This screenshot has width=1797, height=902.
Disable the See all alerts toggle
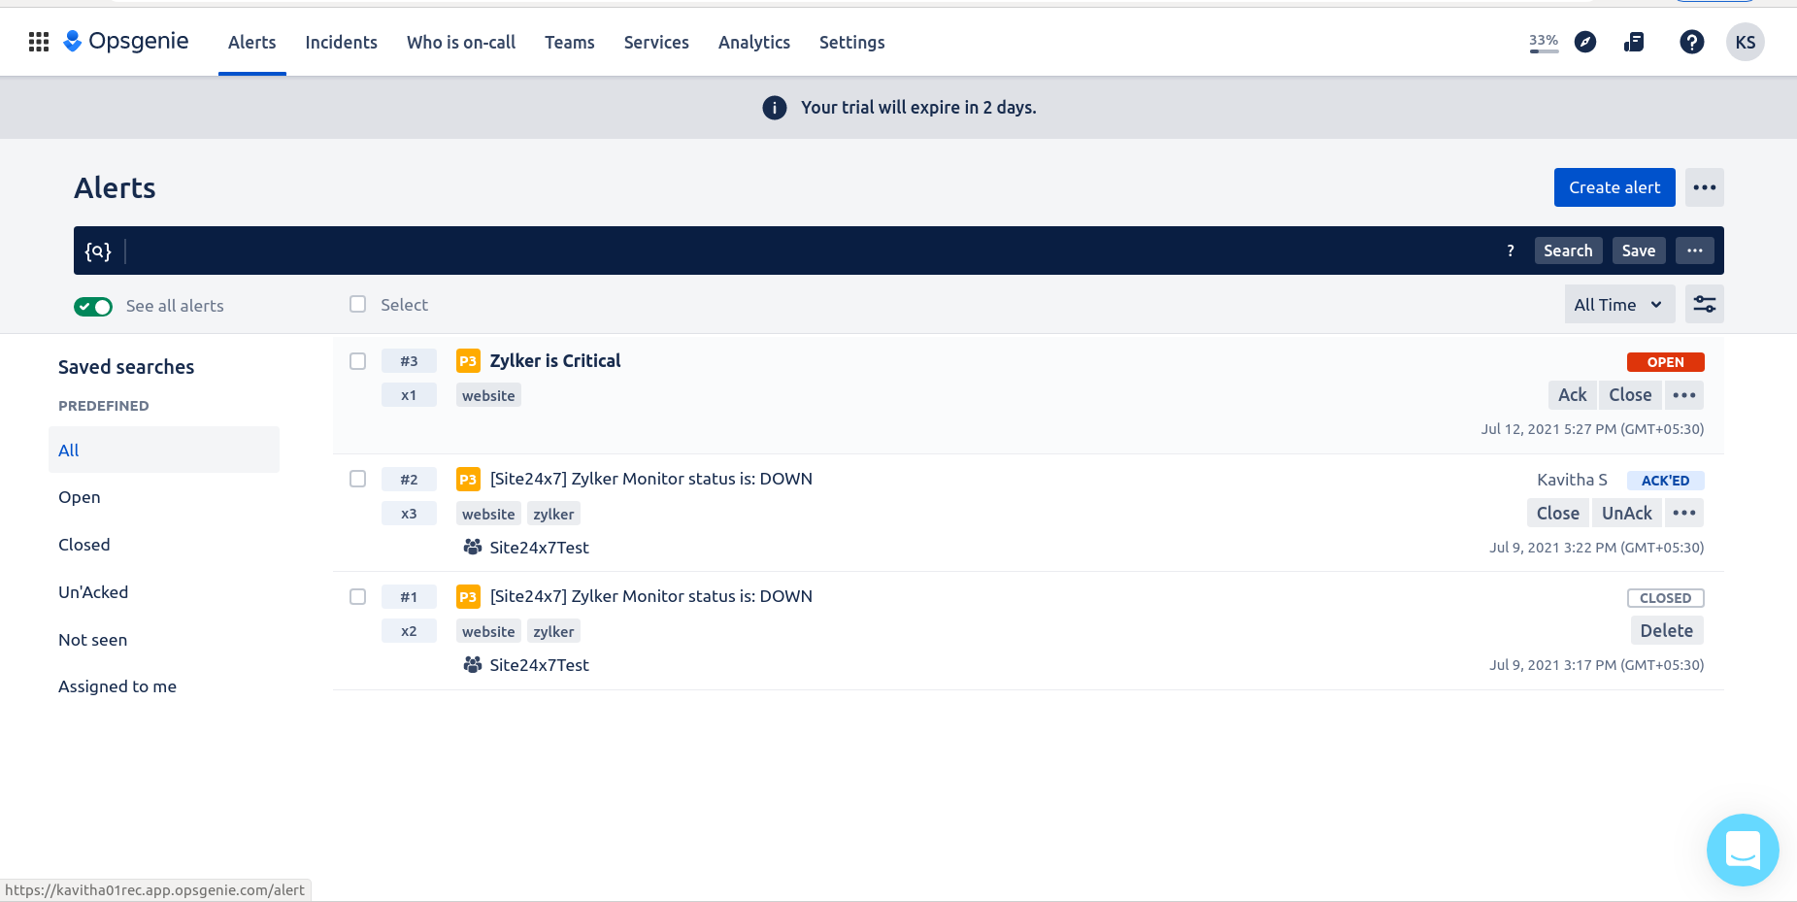click(x=92, y=306)
